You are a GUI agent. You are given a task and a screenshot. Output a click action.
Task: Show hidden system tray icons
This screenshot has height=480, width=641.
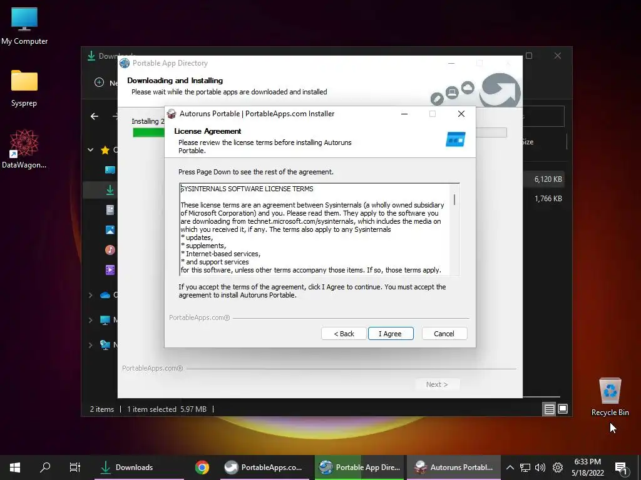pos(510,467)
